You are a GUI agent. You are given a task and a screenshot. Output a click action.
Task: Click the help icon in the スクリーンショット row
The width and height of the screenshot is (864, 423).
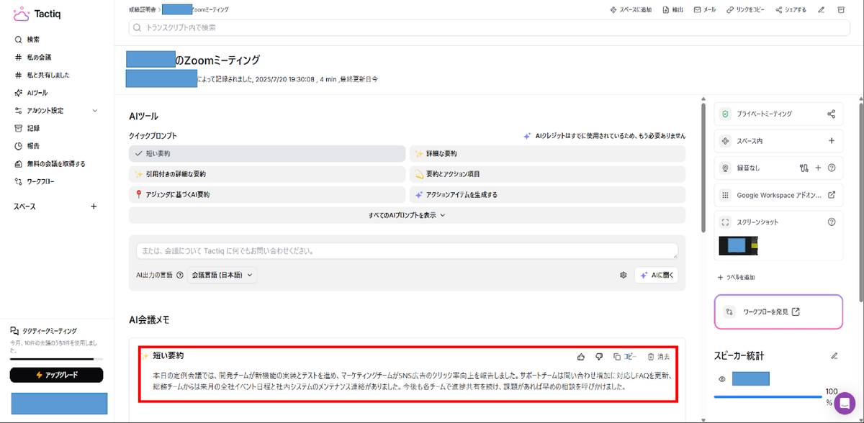[x=832, y=222]
